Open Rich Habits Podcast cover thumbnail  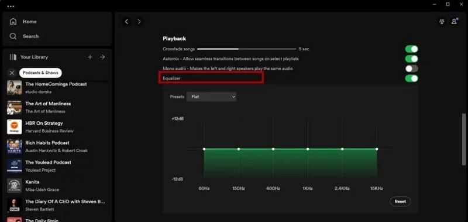coord(14,146)
